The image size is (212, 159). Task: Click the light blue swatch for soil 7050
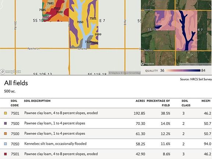pos(6,144)
